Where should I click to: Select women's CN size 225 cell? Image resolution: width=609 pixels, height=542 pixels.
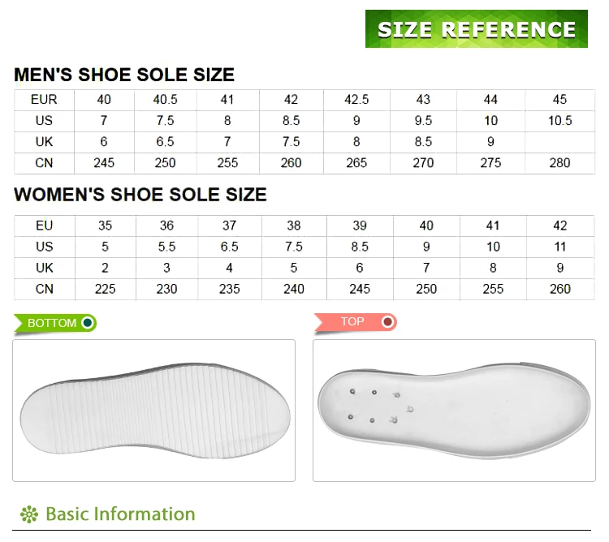coord(105,289)
